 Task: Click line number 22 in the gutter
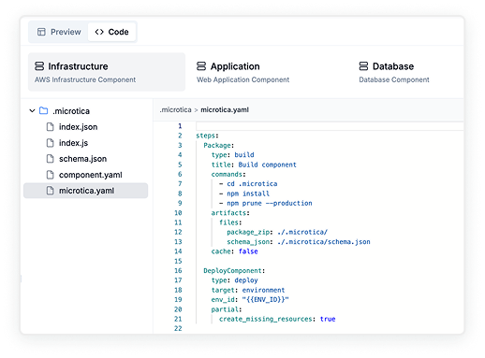coord(178,328)
